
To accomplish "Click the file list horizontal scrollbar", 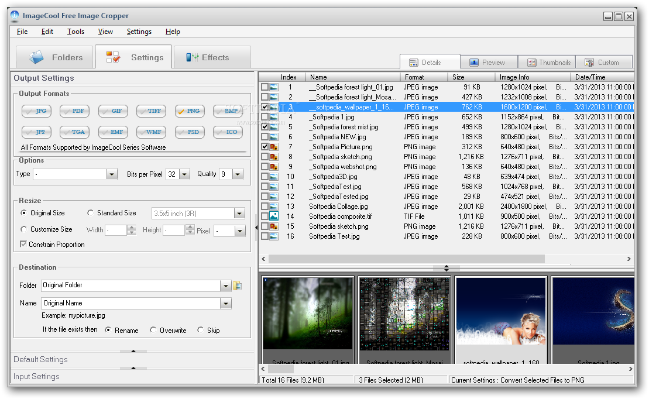I will point(407,259).
